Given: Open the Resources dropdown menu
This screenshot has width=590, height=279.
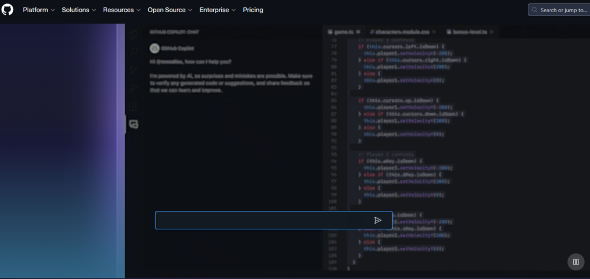Looking at the screenshot, I should [122, 10].
